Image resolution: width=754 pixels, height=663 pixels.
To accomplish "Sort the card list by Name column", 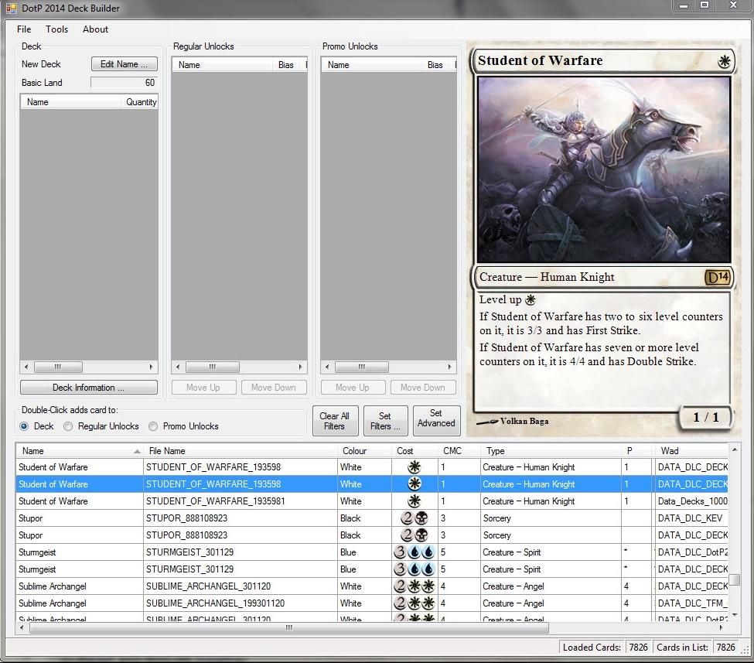I will (x=80, y=451).
